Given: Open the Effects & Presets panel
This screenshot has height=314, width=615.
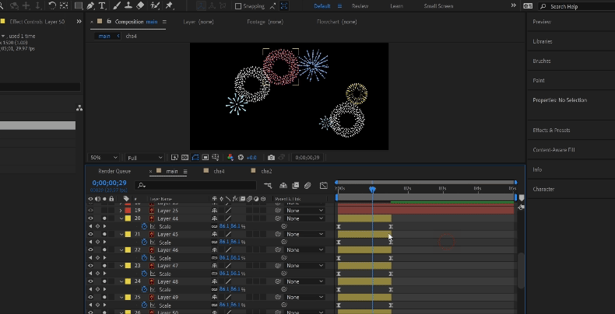Looking at the screenshot, I should click(551, 130).
